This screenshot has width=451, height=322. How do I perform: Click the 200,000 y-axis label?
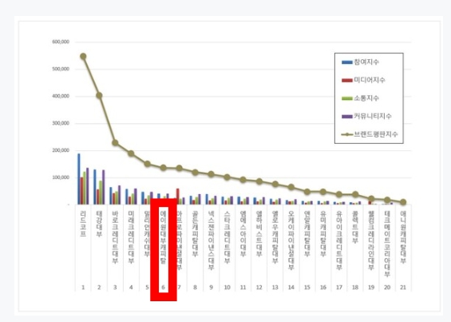pos(61,150)
